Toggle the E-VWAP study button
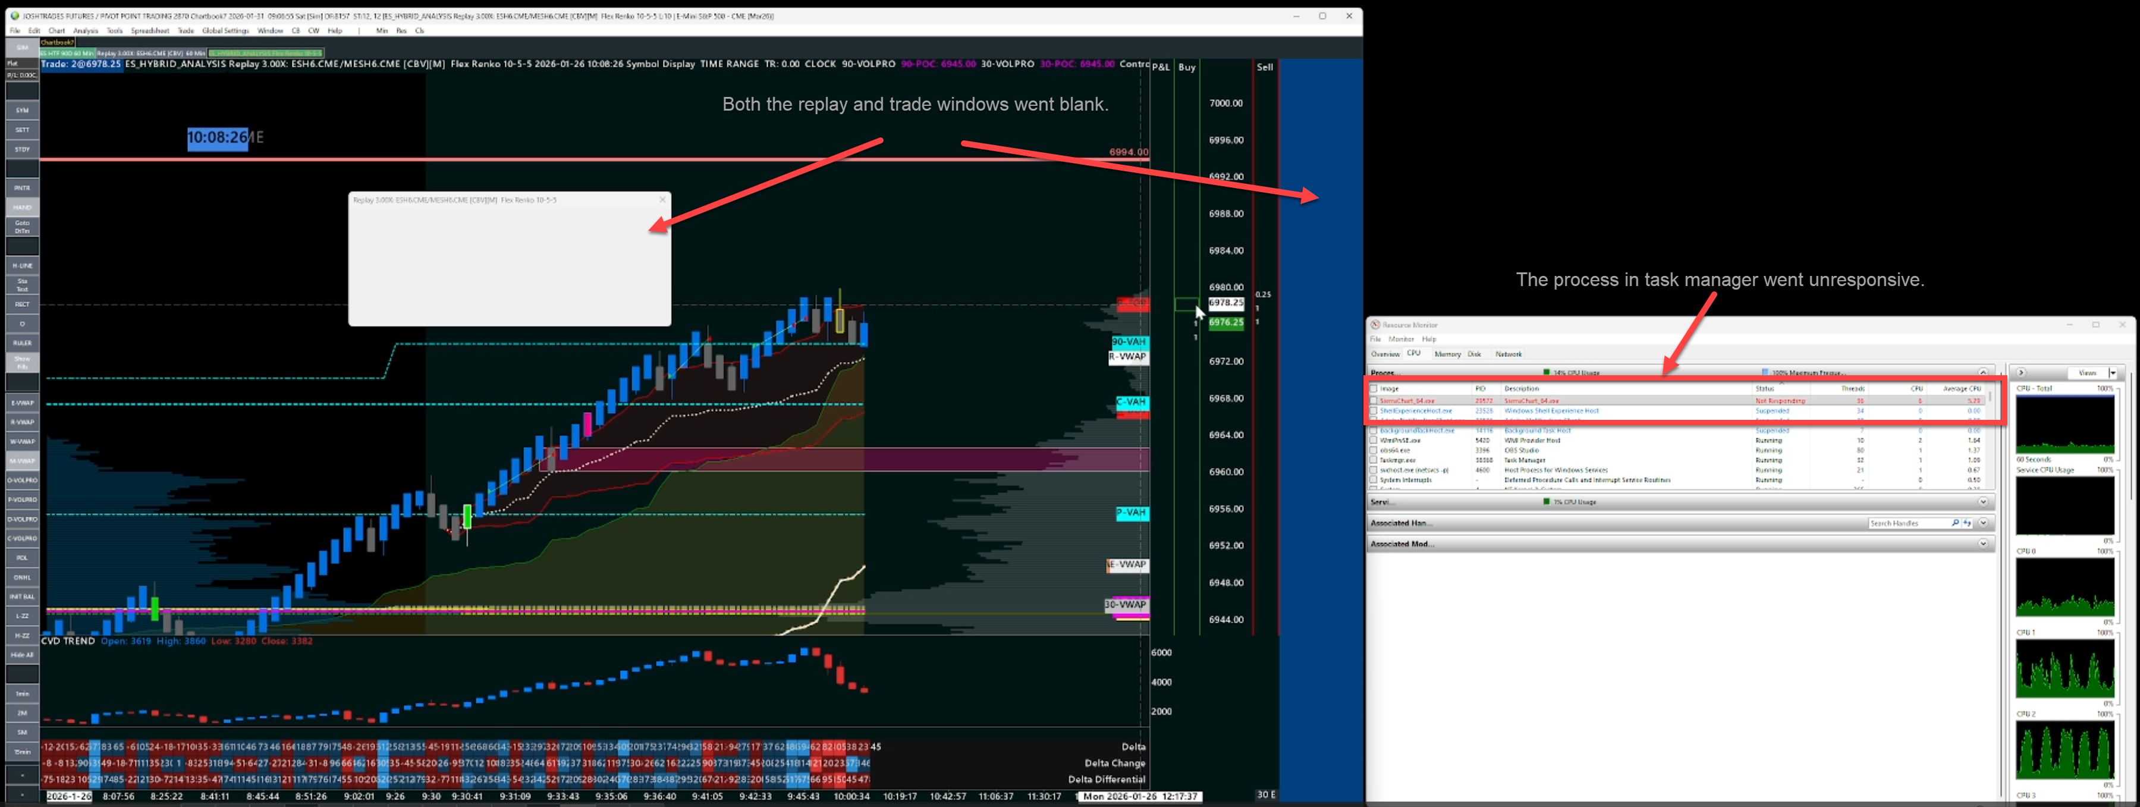The image size is (2140, 807). 23,403
